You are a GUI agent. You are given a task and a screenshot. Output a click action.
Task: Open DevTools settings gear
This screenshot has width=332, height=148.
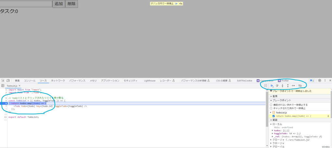pyautogui.click(x=320, y=80)
